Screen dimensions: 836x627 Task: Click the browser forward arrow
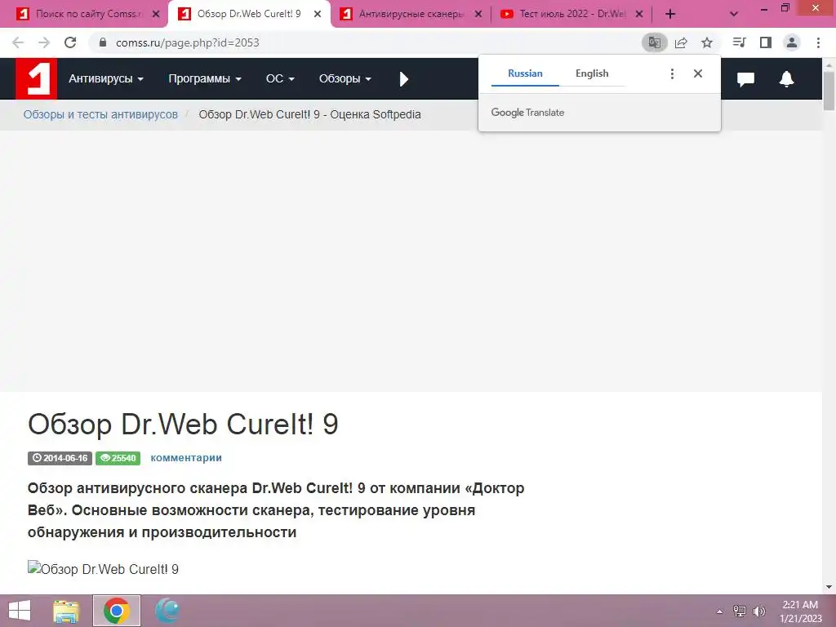tap(44, 42)
